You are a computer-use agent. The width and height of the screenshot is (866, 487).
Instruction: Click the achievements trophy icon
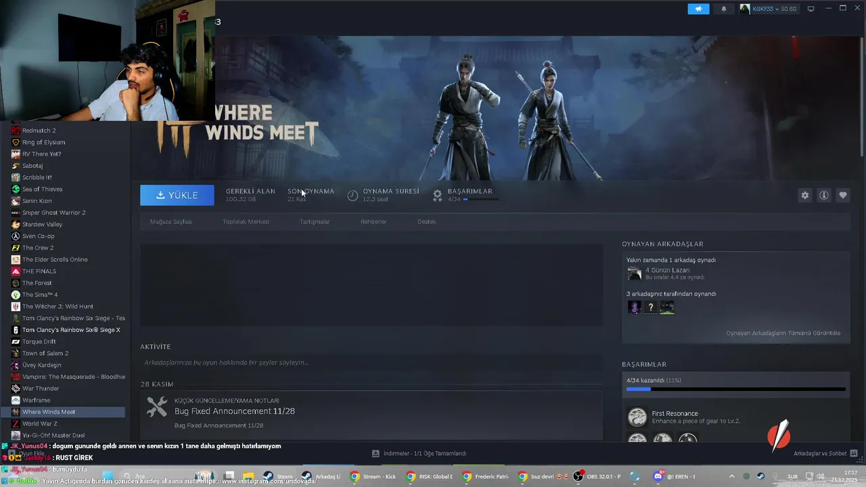(438, 195)
